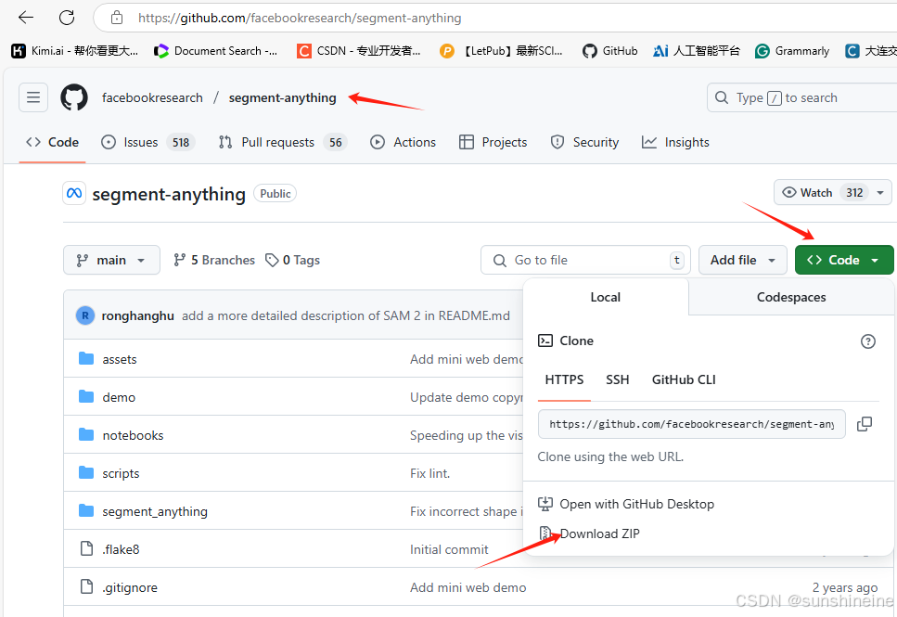The image size is (897, 617).
Task: Open the notebooks folder
Action: [133, 435]
